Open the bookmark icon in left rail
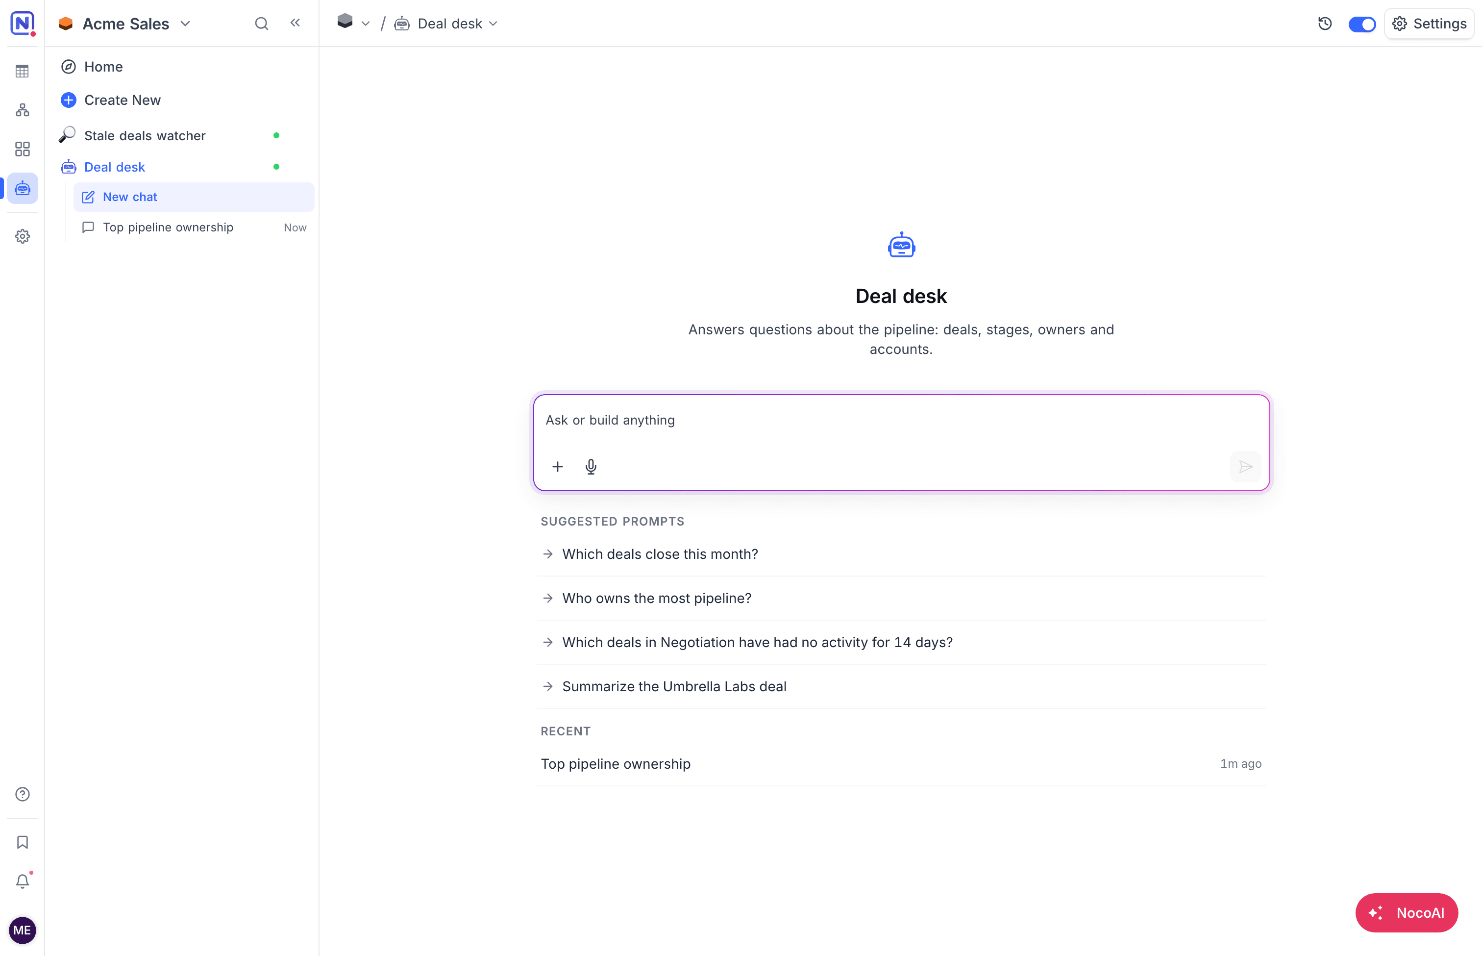Viewport: 1482px width, 956px height. (x=23, y=842)
